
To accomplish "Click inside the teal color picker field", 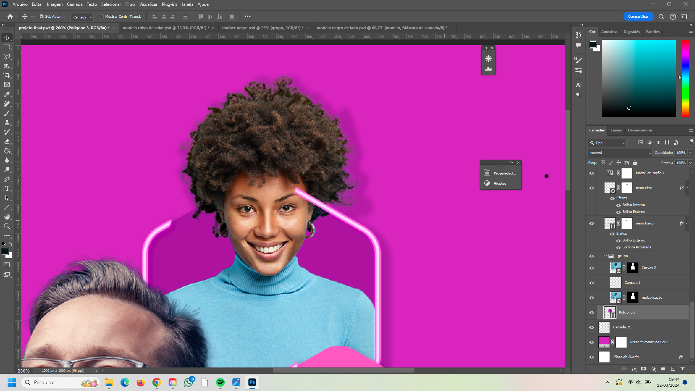I will (639, 78).
